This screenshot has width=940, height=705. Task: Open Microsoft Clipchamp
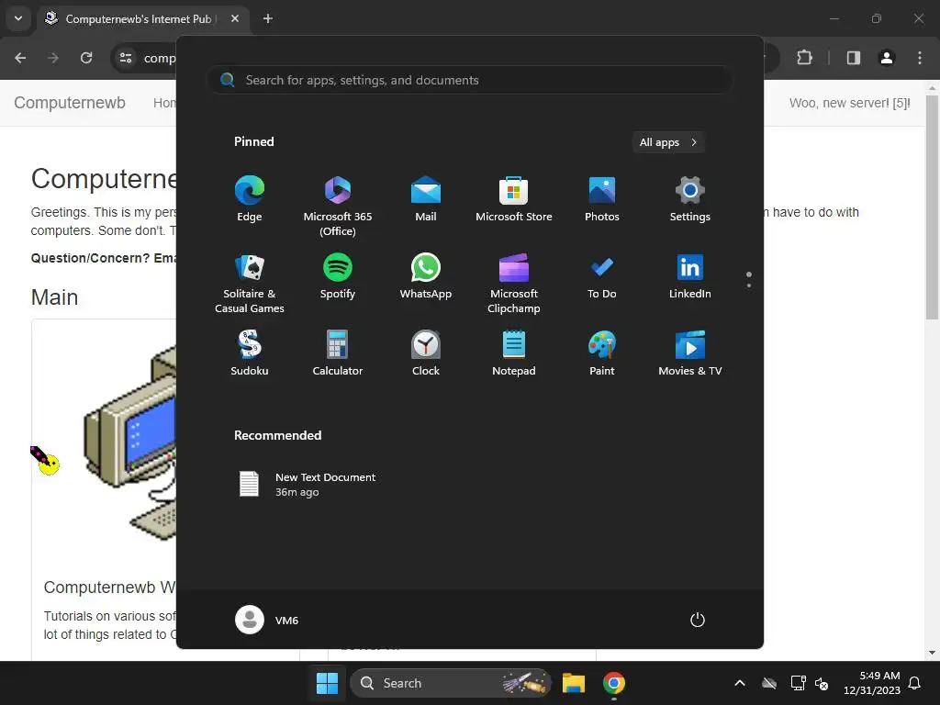pyautogui.click(x=514, y=283)
